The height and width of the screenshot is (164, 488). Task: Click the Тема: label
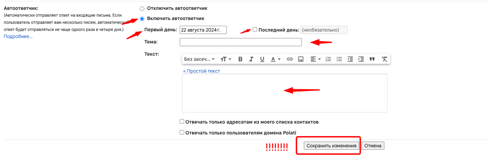click(151, 42)
